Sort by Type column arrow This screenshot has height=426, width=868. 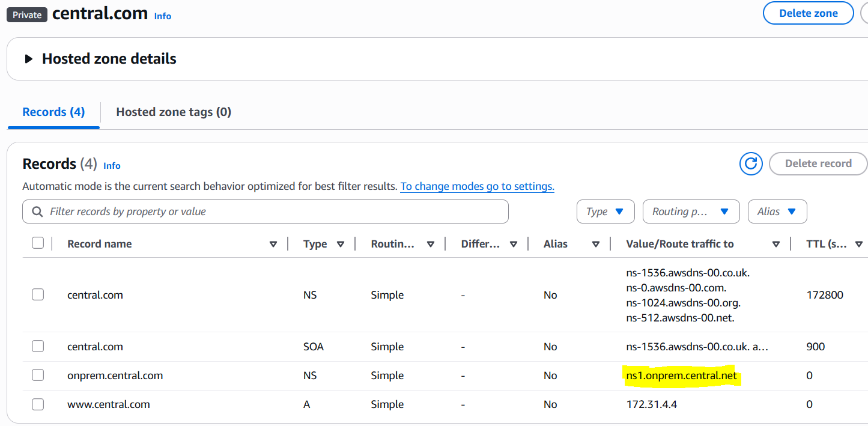pyautogui.click(x=341, y=244)
